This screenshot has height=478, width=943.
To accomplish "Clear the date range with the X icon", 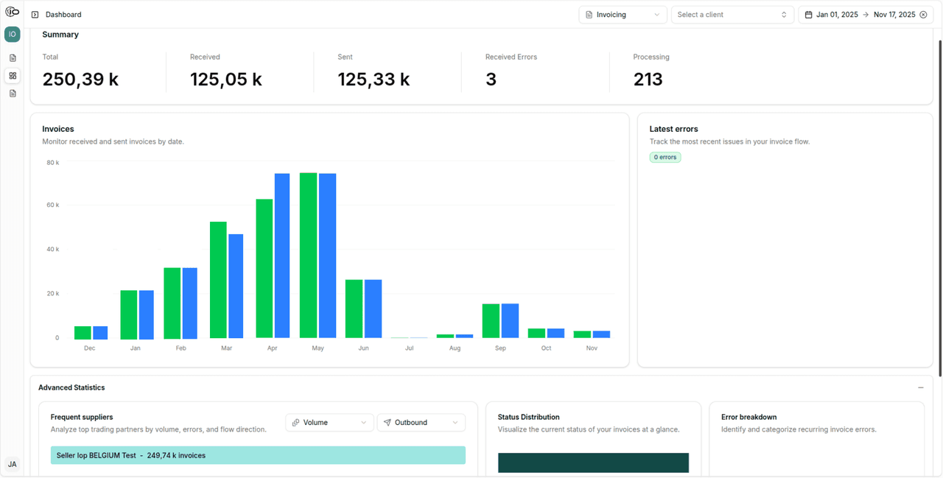I will pyautogui.click(x=923, y=15).
